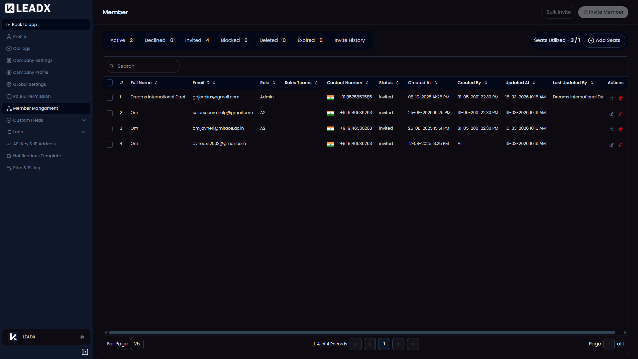
Task: Open Company Settings in sidebar
Action: pyautogui.click(x=33, y=60)
